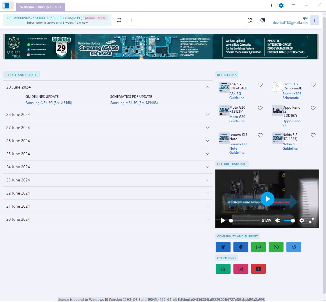Click the devrizal11@gmail.com email link
The image size is (326, 302).
290,23
